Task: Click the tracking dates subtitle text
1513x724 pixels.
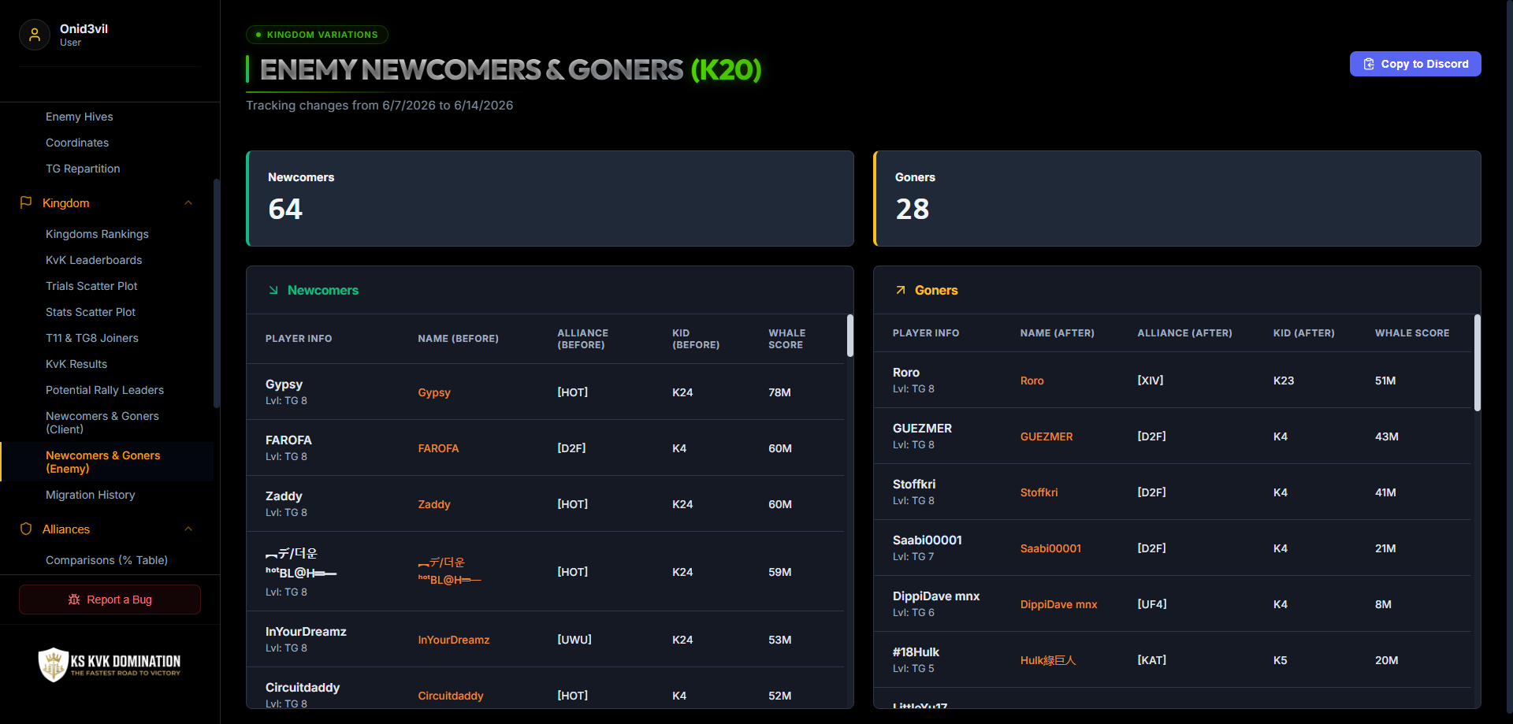Action: pyautogui.click(x=379, y=106)
